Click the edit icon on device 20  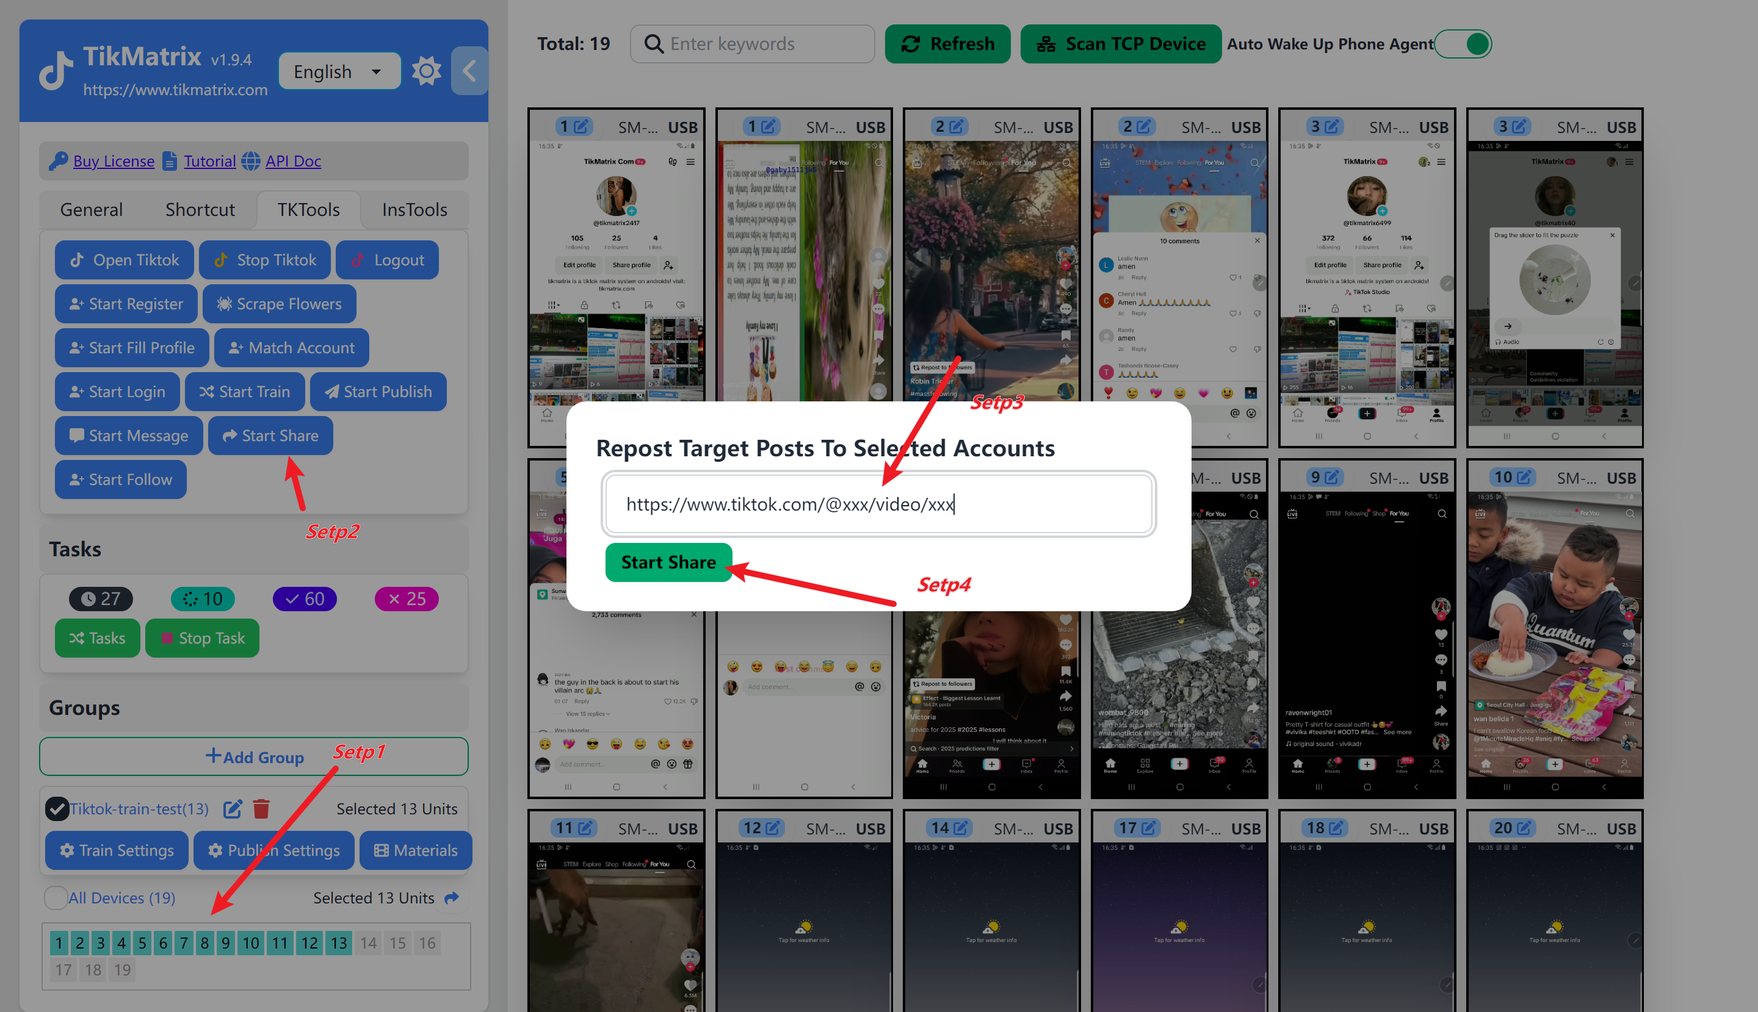point(1524,828)
